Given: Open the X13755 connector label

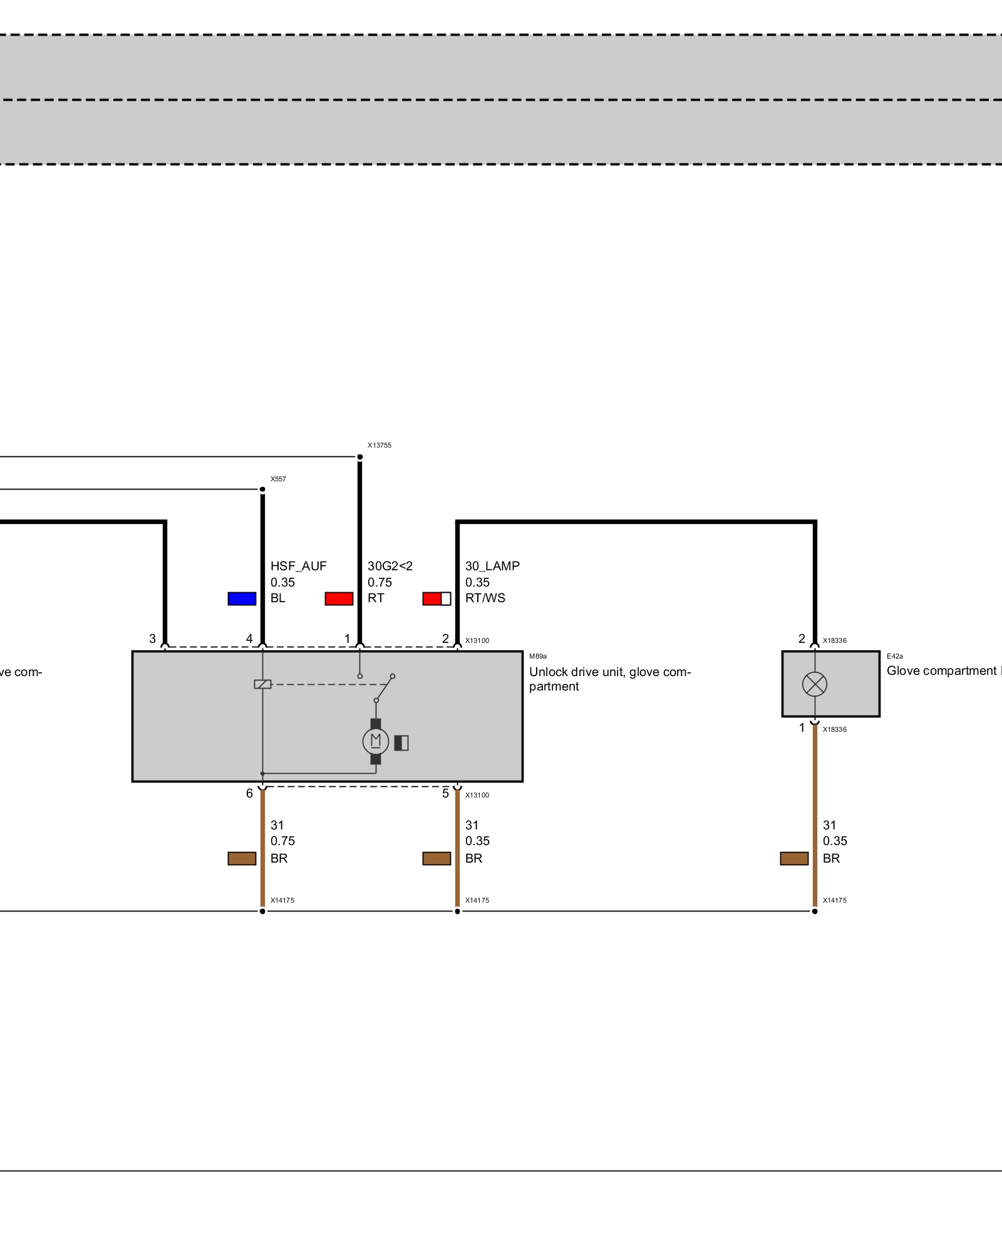Looking at the screenshot, I should [380, 445].
